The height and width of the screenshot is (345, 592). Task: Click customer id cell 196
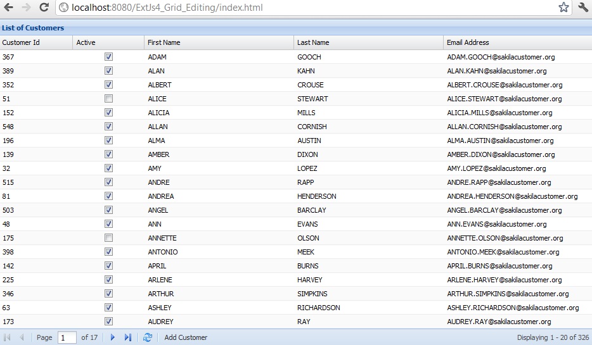8,141
